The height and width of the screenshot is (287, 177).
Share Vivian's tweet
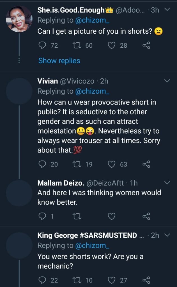tap(146, 164)
